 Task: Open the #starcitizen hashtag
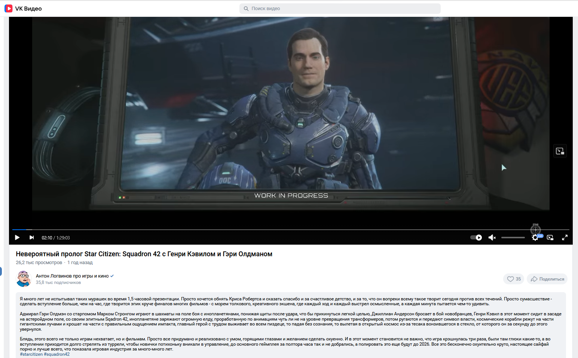tap(31, 354)
